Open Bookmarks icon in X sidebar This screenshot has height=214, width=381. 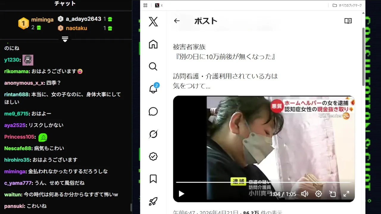click(153, 179)
